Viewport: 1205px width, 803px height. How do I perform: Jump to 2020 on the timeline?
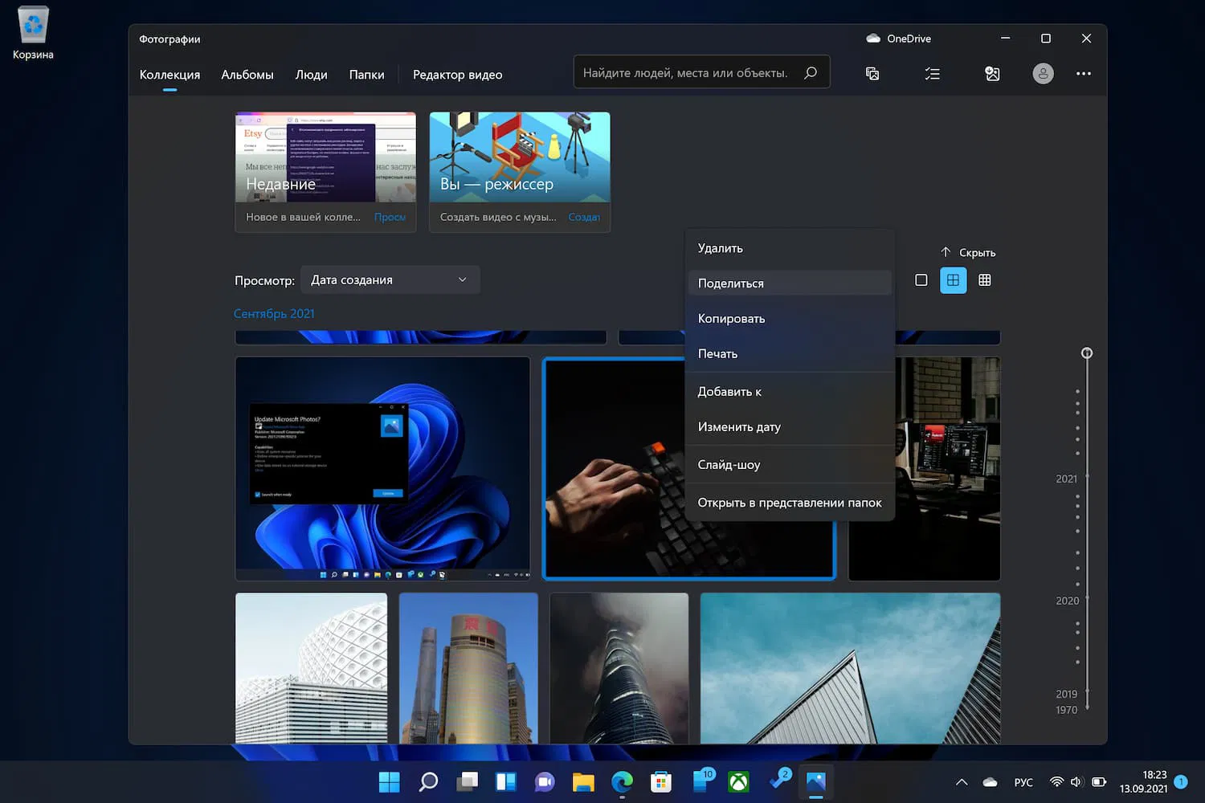tap(1067, 601)
